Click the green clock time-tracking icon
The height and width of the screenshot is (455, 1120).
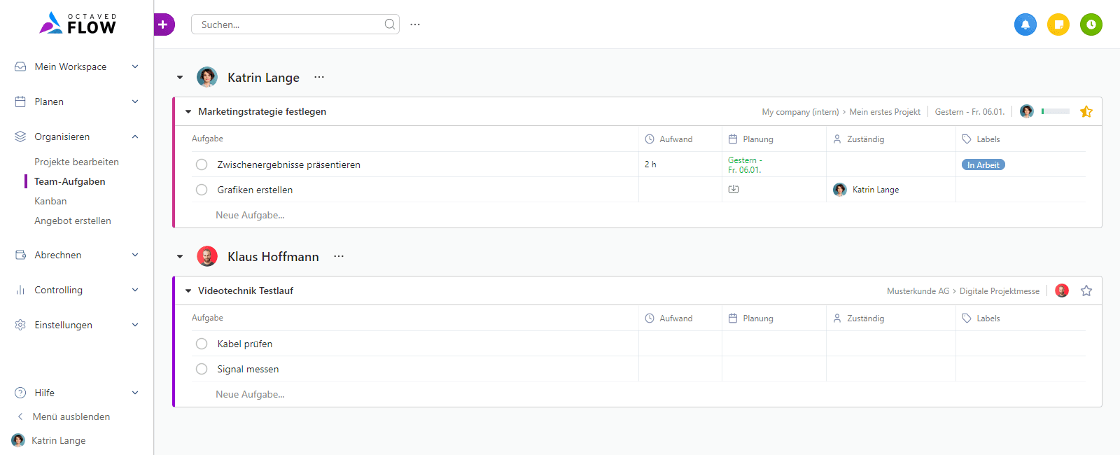[x=1091, y=24]
